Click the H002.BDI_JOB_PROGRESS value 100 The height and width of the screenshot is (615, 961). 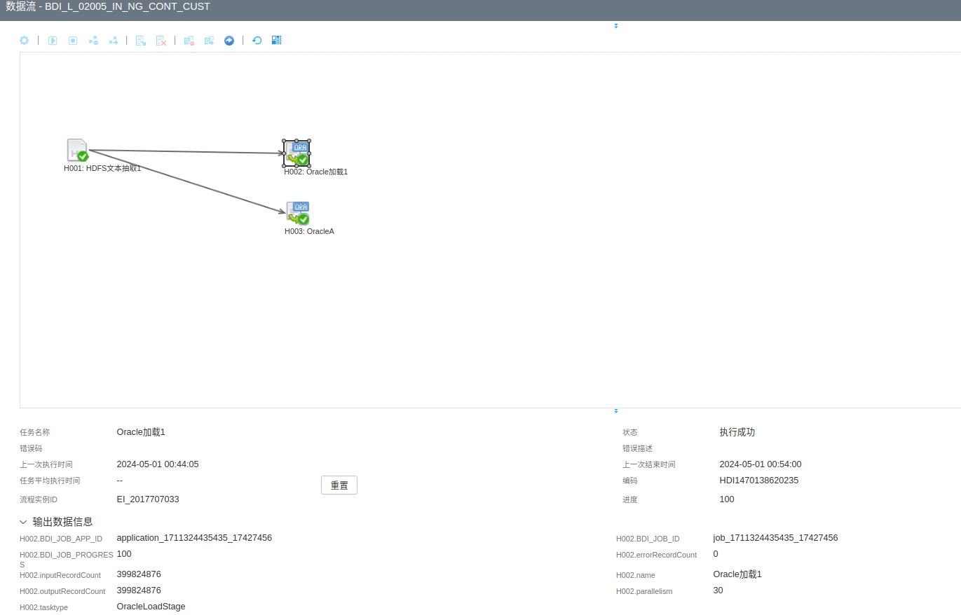click(x=124, y=554)
